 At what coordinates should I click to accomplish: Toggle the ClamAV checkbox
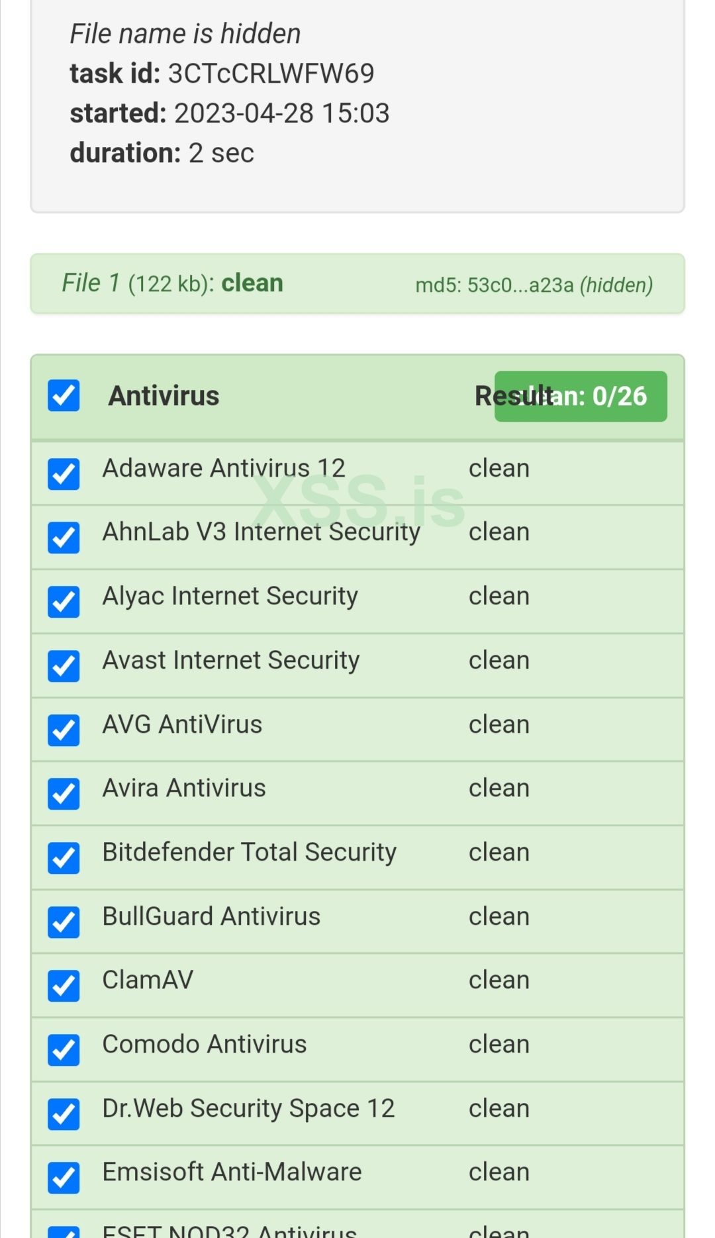(x=64, y=986)
